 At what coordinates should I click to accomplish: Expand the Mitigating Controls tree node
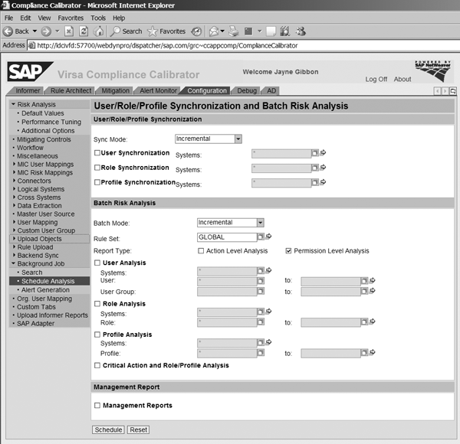tap(13, 140)
